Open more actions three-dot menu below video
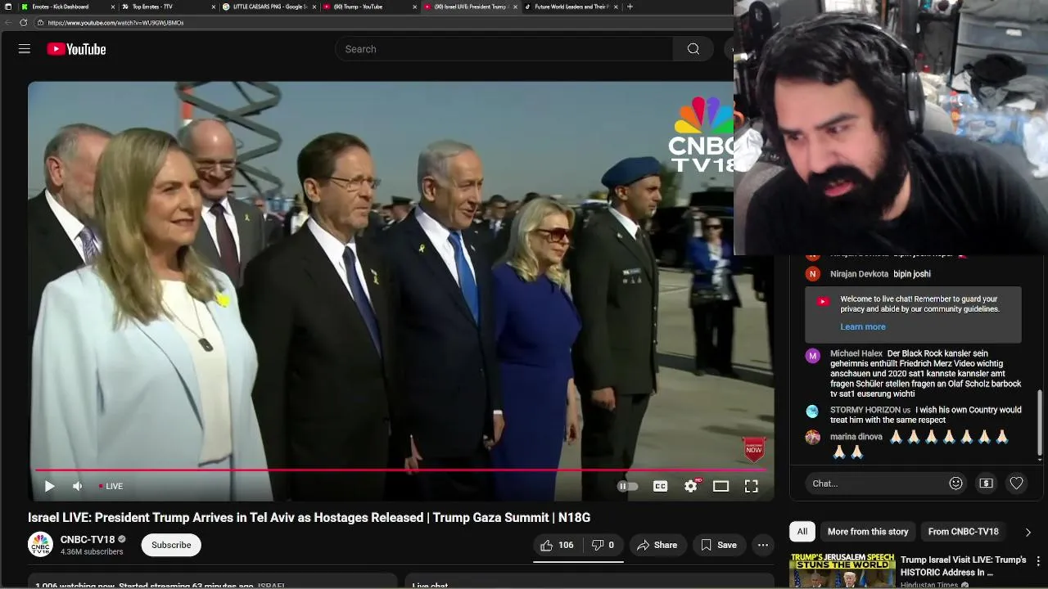Screen dimensions: 1048x589 pos(763,545)
